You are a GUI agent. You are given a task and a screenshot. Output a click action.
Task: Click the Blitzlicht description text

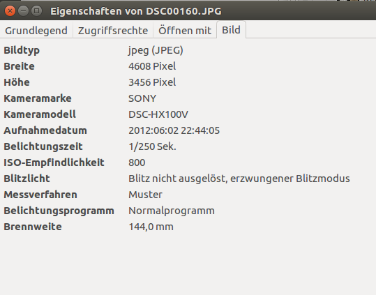pos(239,179)
